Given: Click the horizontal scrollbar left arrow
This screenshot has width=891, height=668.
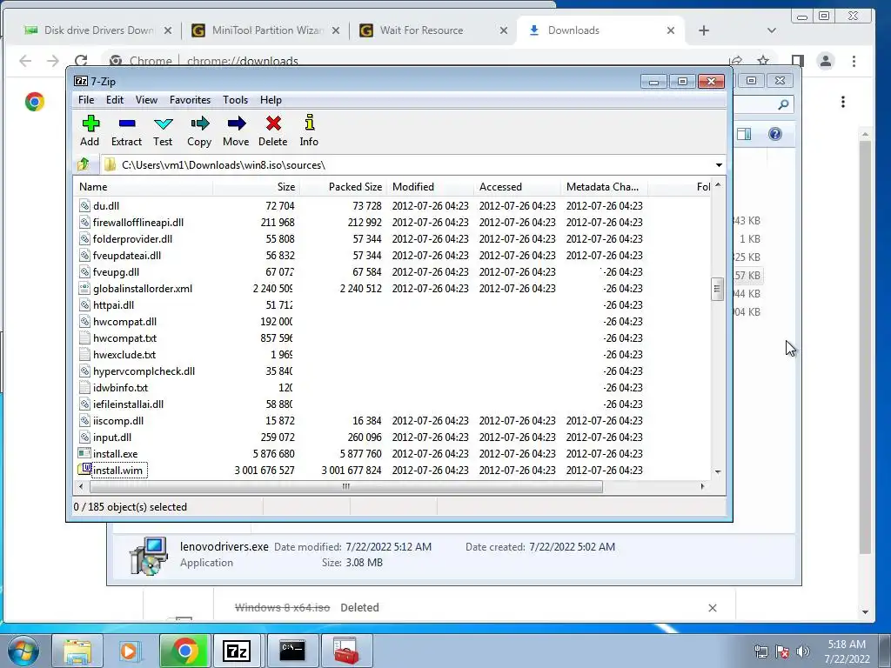Looking at the screenshot, I should point(81,486).
